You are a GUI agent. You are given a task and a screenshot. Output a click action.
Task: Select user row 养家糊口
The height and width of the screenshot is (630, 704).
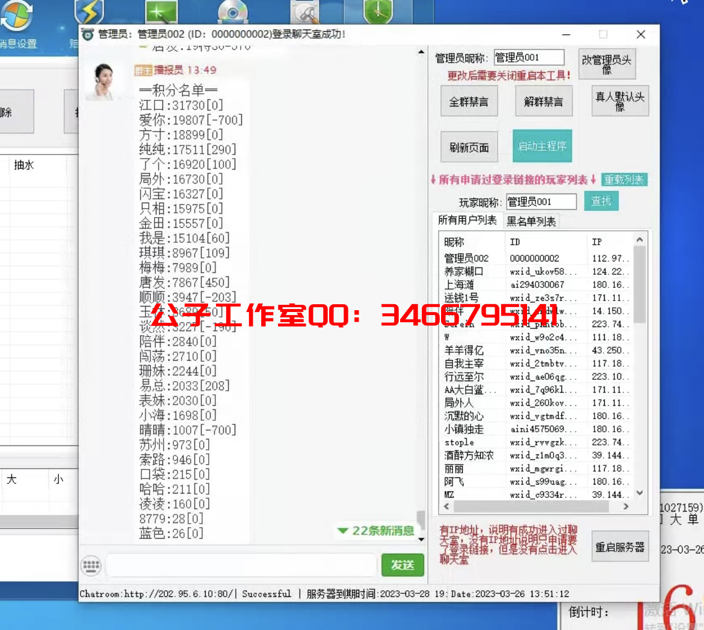(536, 272)
